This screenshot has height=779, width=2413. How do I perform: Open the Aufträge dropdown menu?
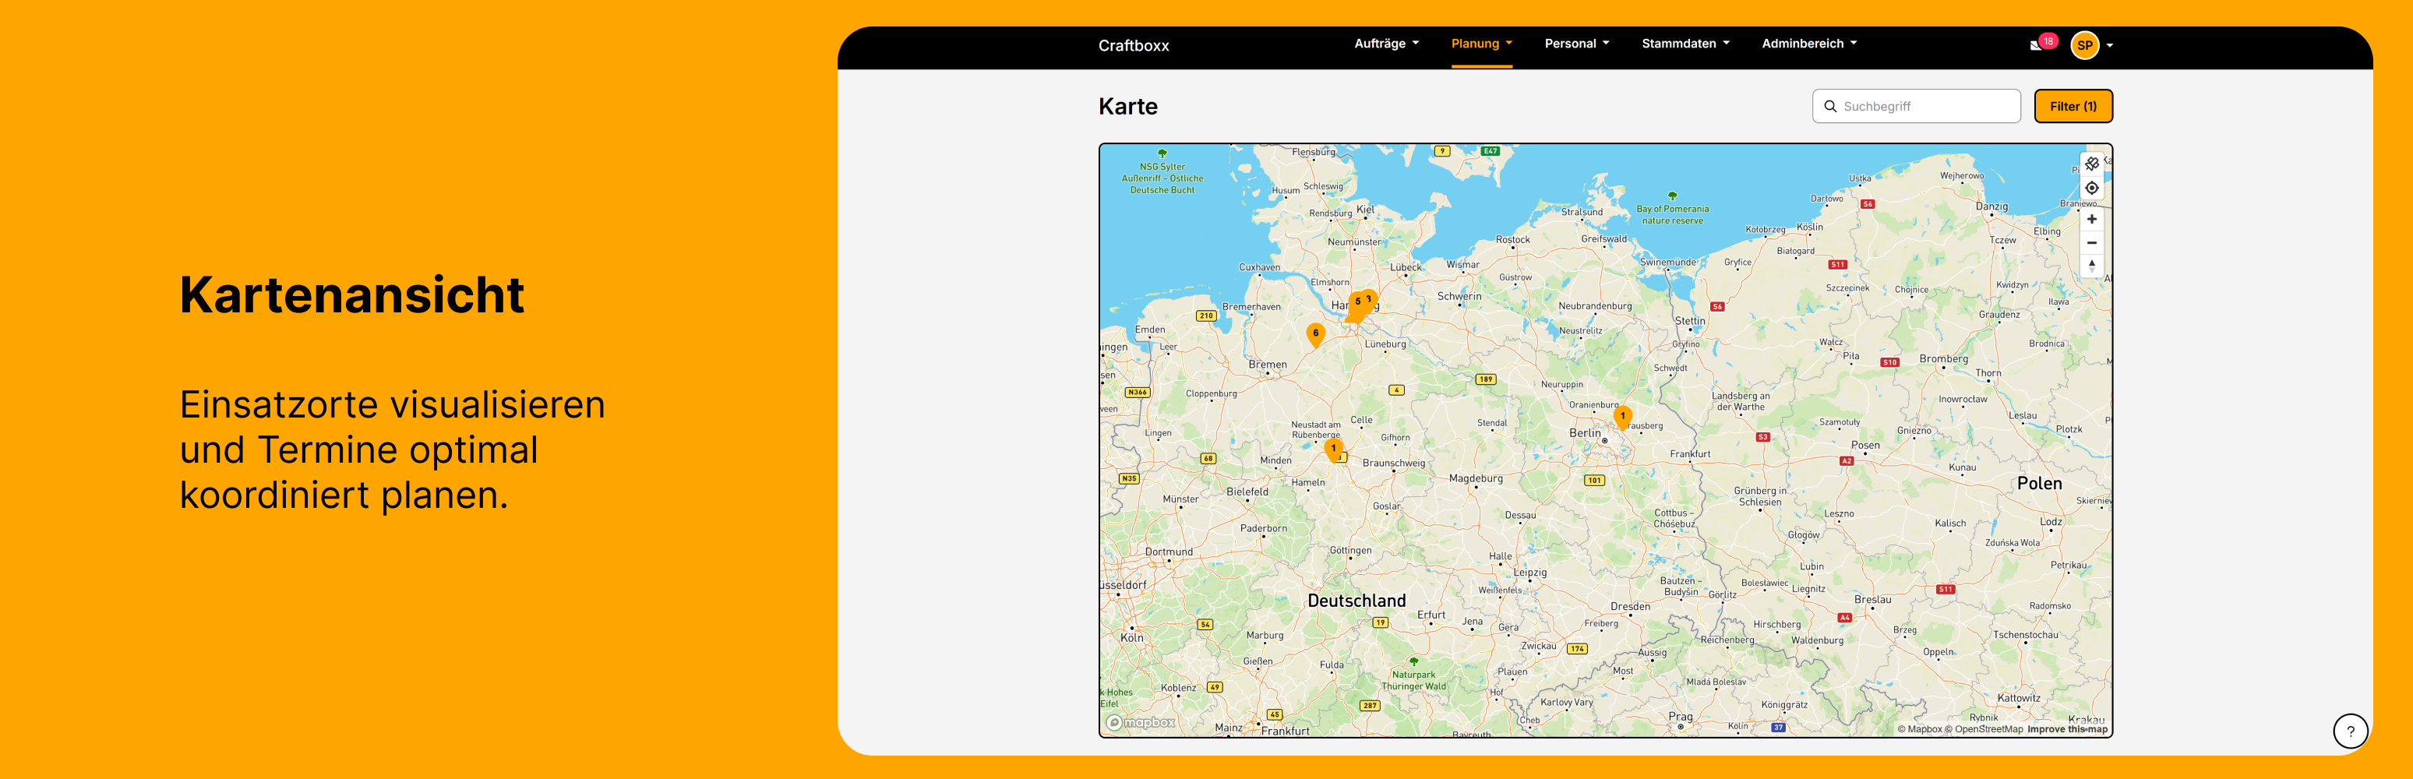point(1385,43)
